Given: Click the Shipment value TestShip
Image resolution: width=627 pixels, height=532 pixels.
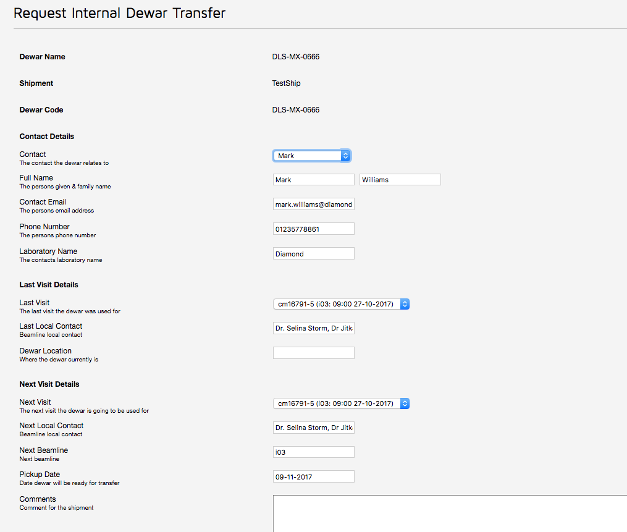Looking at the screenshot, I should point(286,83).
